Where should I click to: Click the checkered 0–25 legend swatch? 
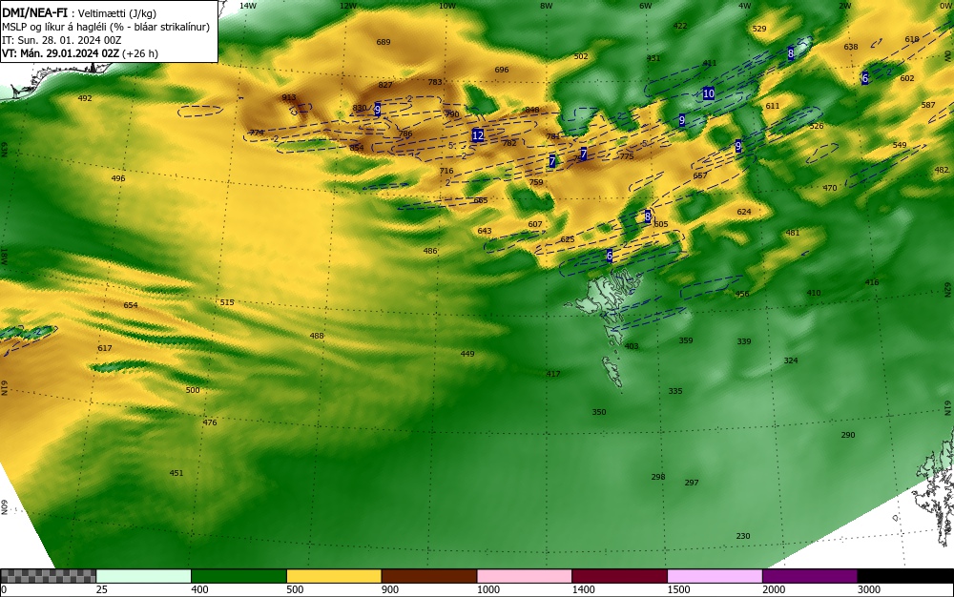pyautogui.click(x=48, y=576)
